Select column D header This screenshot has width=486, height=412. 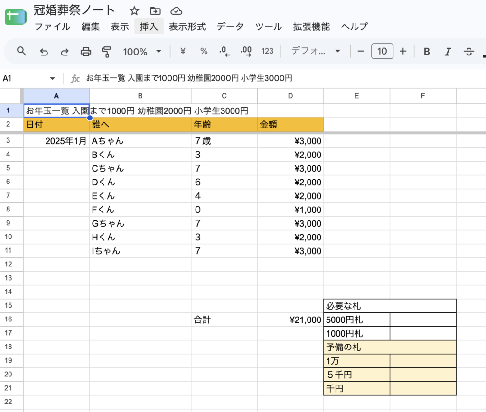[290, 96]
